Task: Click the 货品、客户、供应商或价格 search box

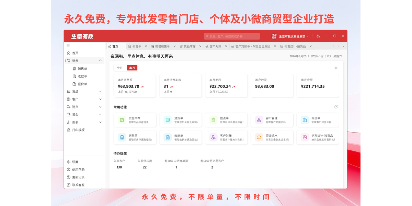Action: click(x=232, y=36)
